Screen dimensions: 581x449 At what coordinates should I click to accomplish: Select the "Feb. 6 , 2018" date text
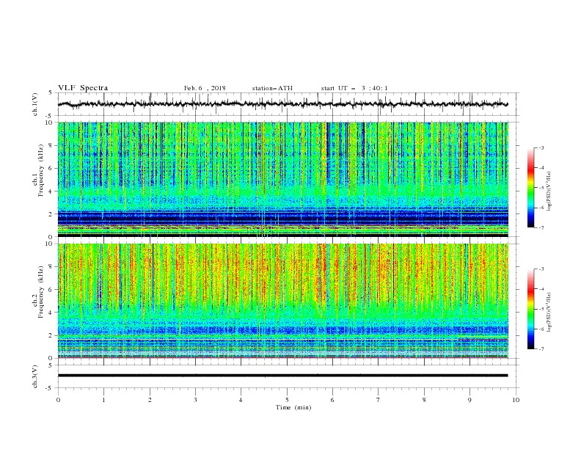tap(205, 88)
